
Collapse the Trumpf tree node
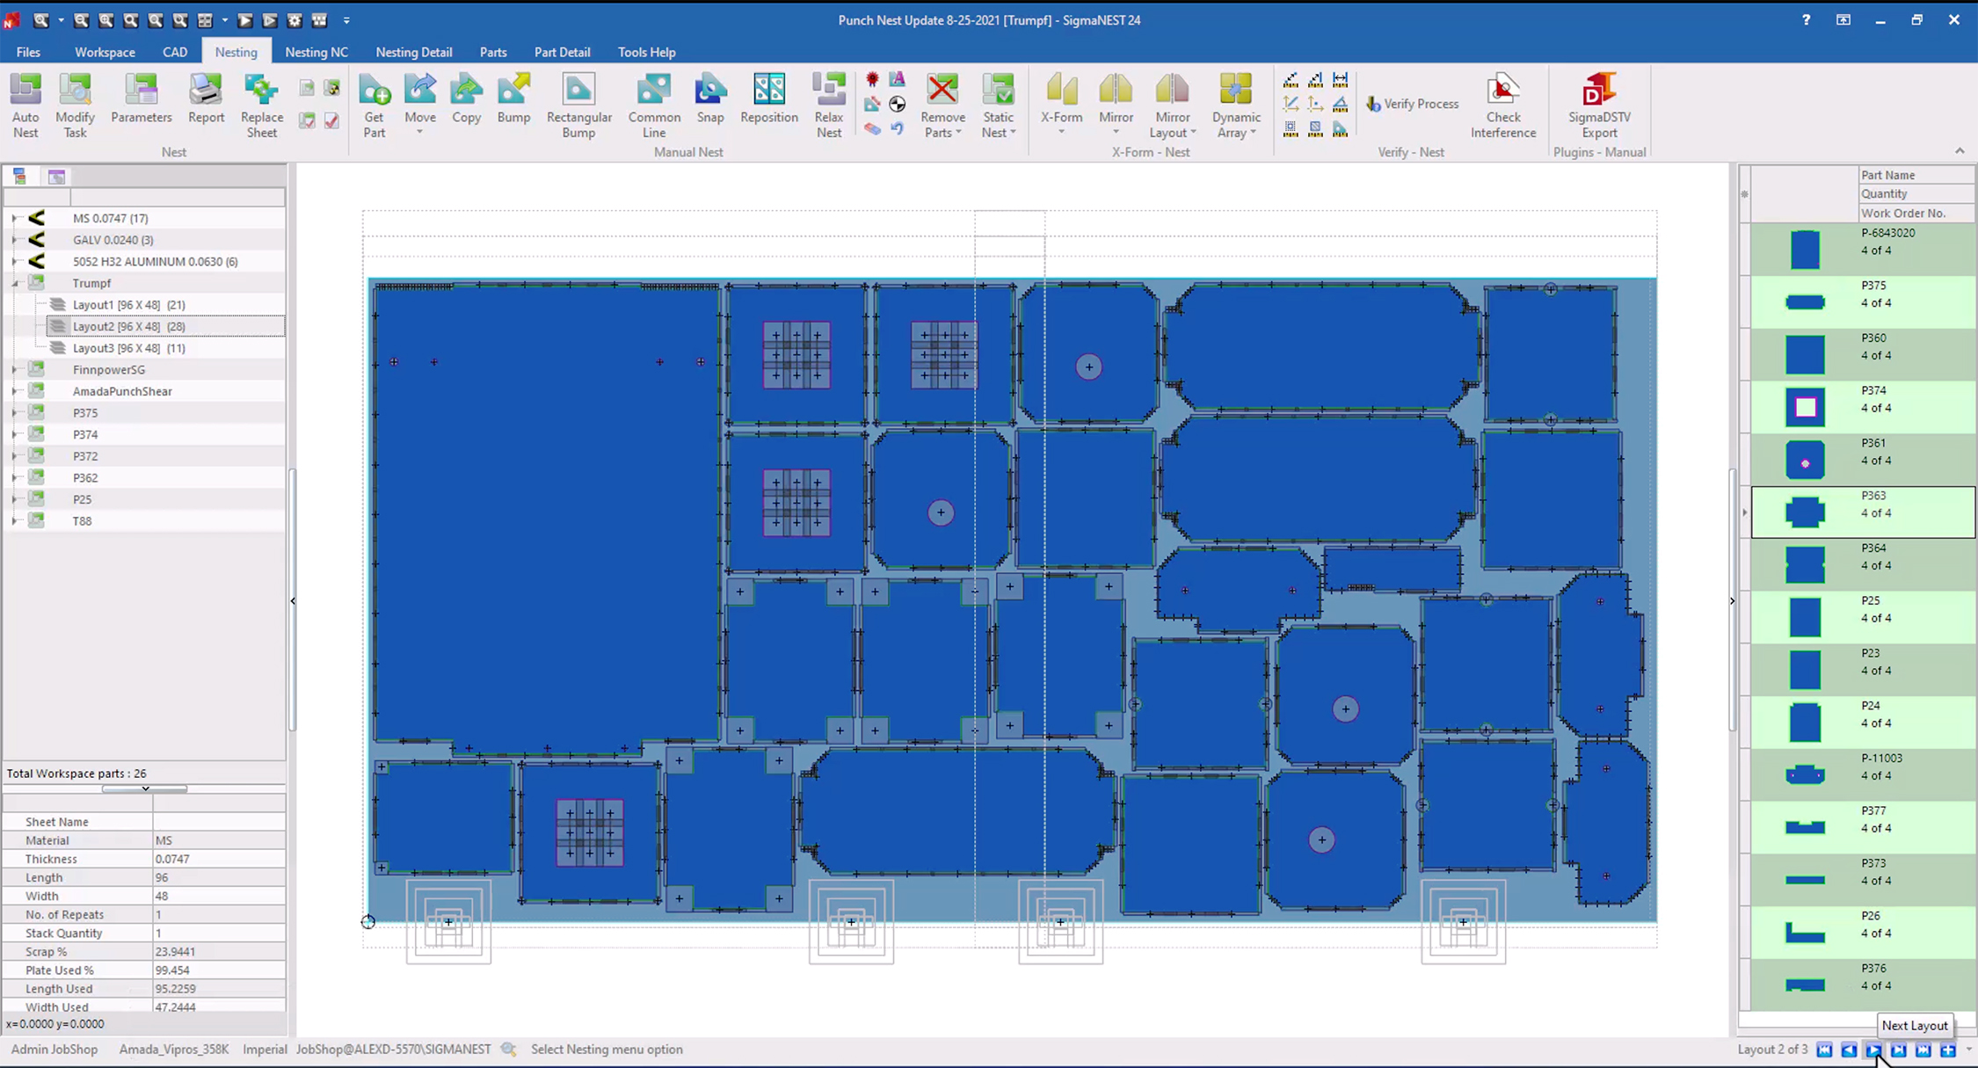coord(15,283)
